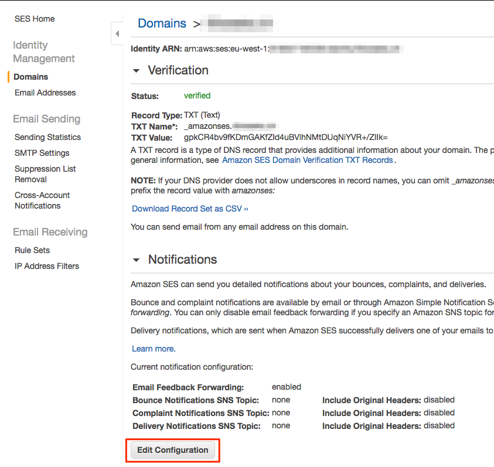Open the Domains breadcrumb link
494x467 pixels.
point(162,23)
